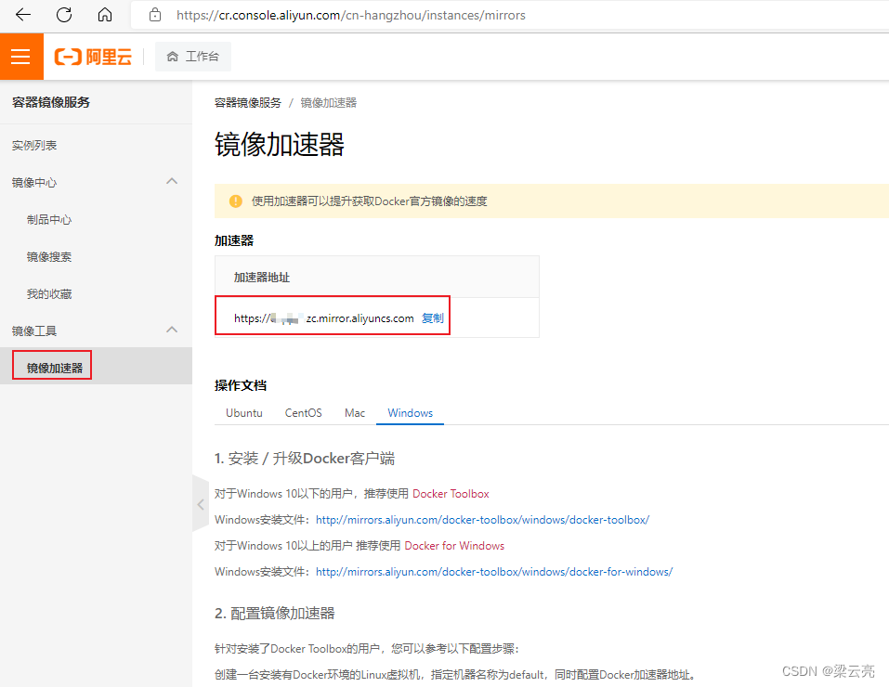This screenshot has height=687, width=889.
Task: Click the 镜像加速器 breadcrumb item
Action: (x=329, y=103)
